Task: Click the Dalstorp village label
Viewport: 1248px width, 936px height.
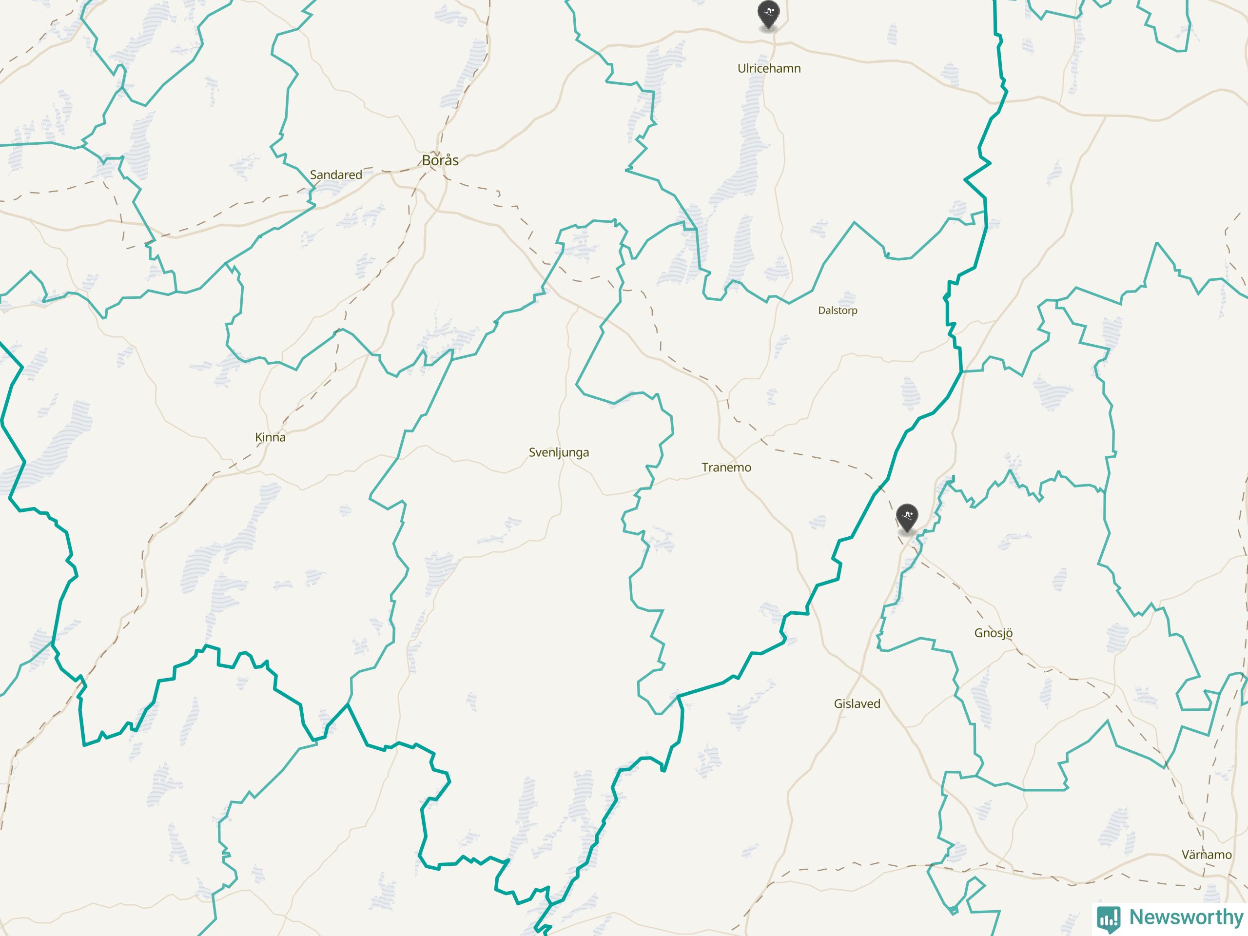Action: [x=837, y=311]
